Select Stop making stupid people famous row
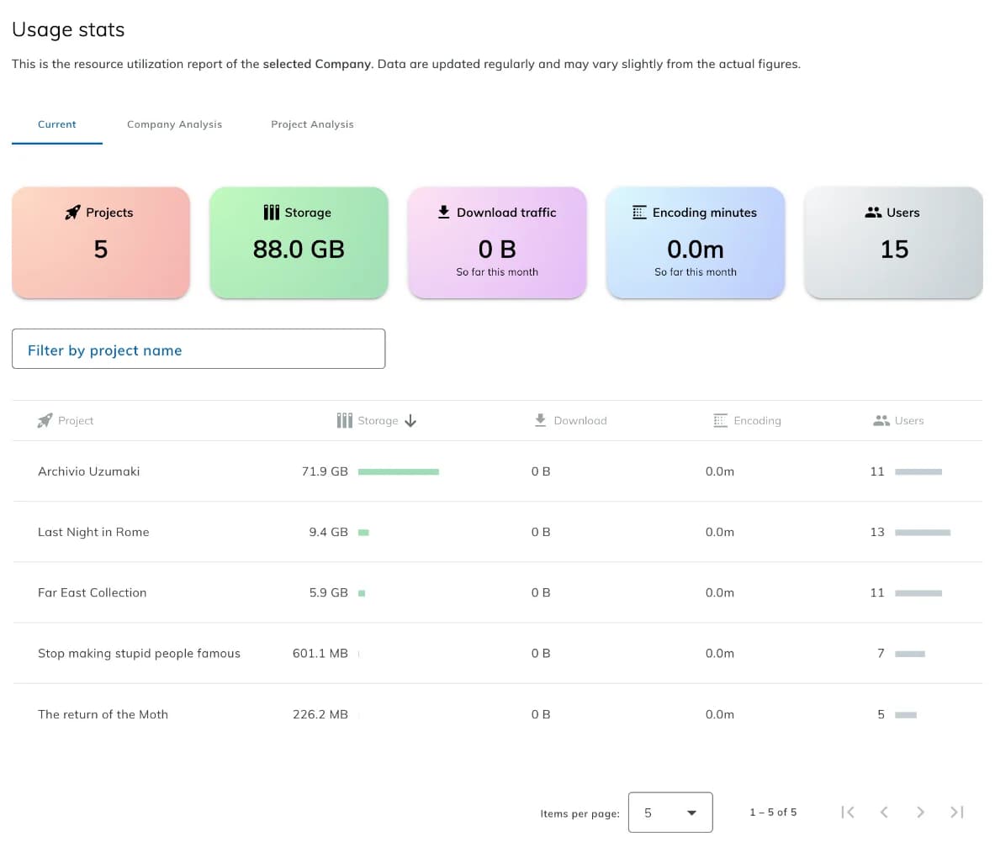This screenshot has height=847, width=995. (498, 653)
